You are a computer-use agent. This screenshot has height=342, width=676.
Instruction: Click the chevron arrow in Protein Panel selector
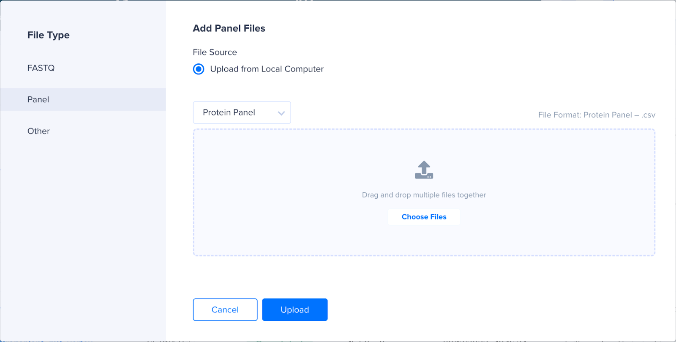(x=281, y=113)
